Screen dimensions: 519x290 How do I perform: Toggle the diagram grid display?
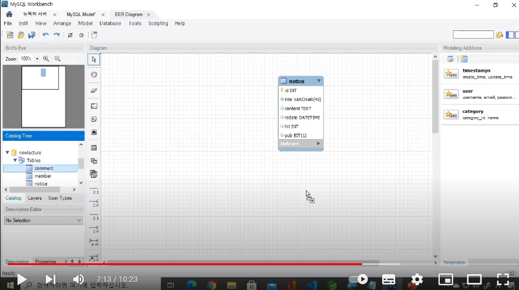70,34
